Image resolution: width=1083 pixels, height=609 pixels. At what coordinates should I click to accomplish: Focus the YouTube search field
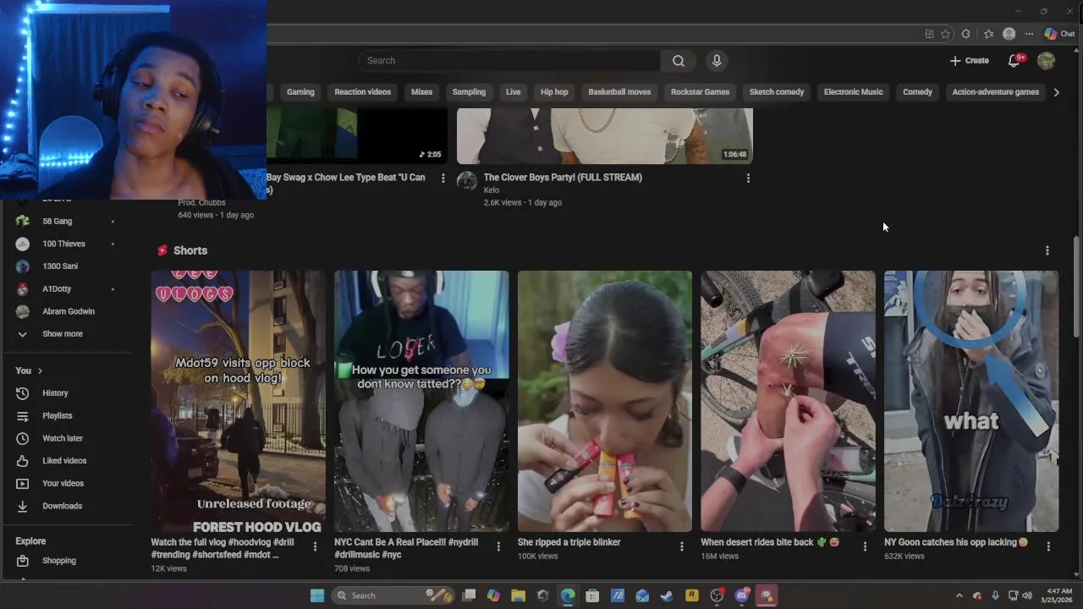pos(509,61)
